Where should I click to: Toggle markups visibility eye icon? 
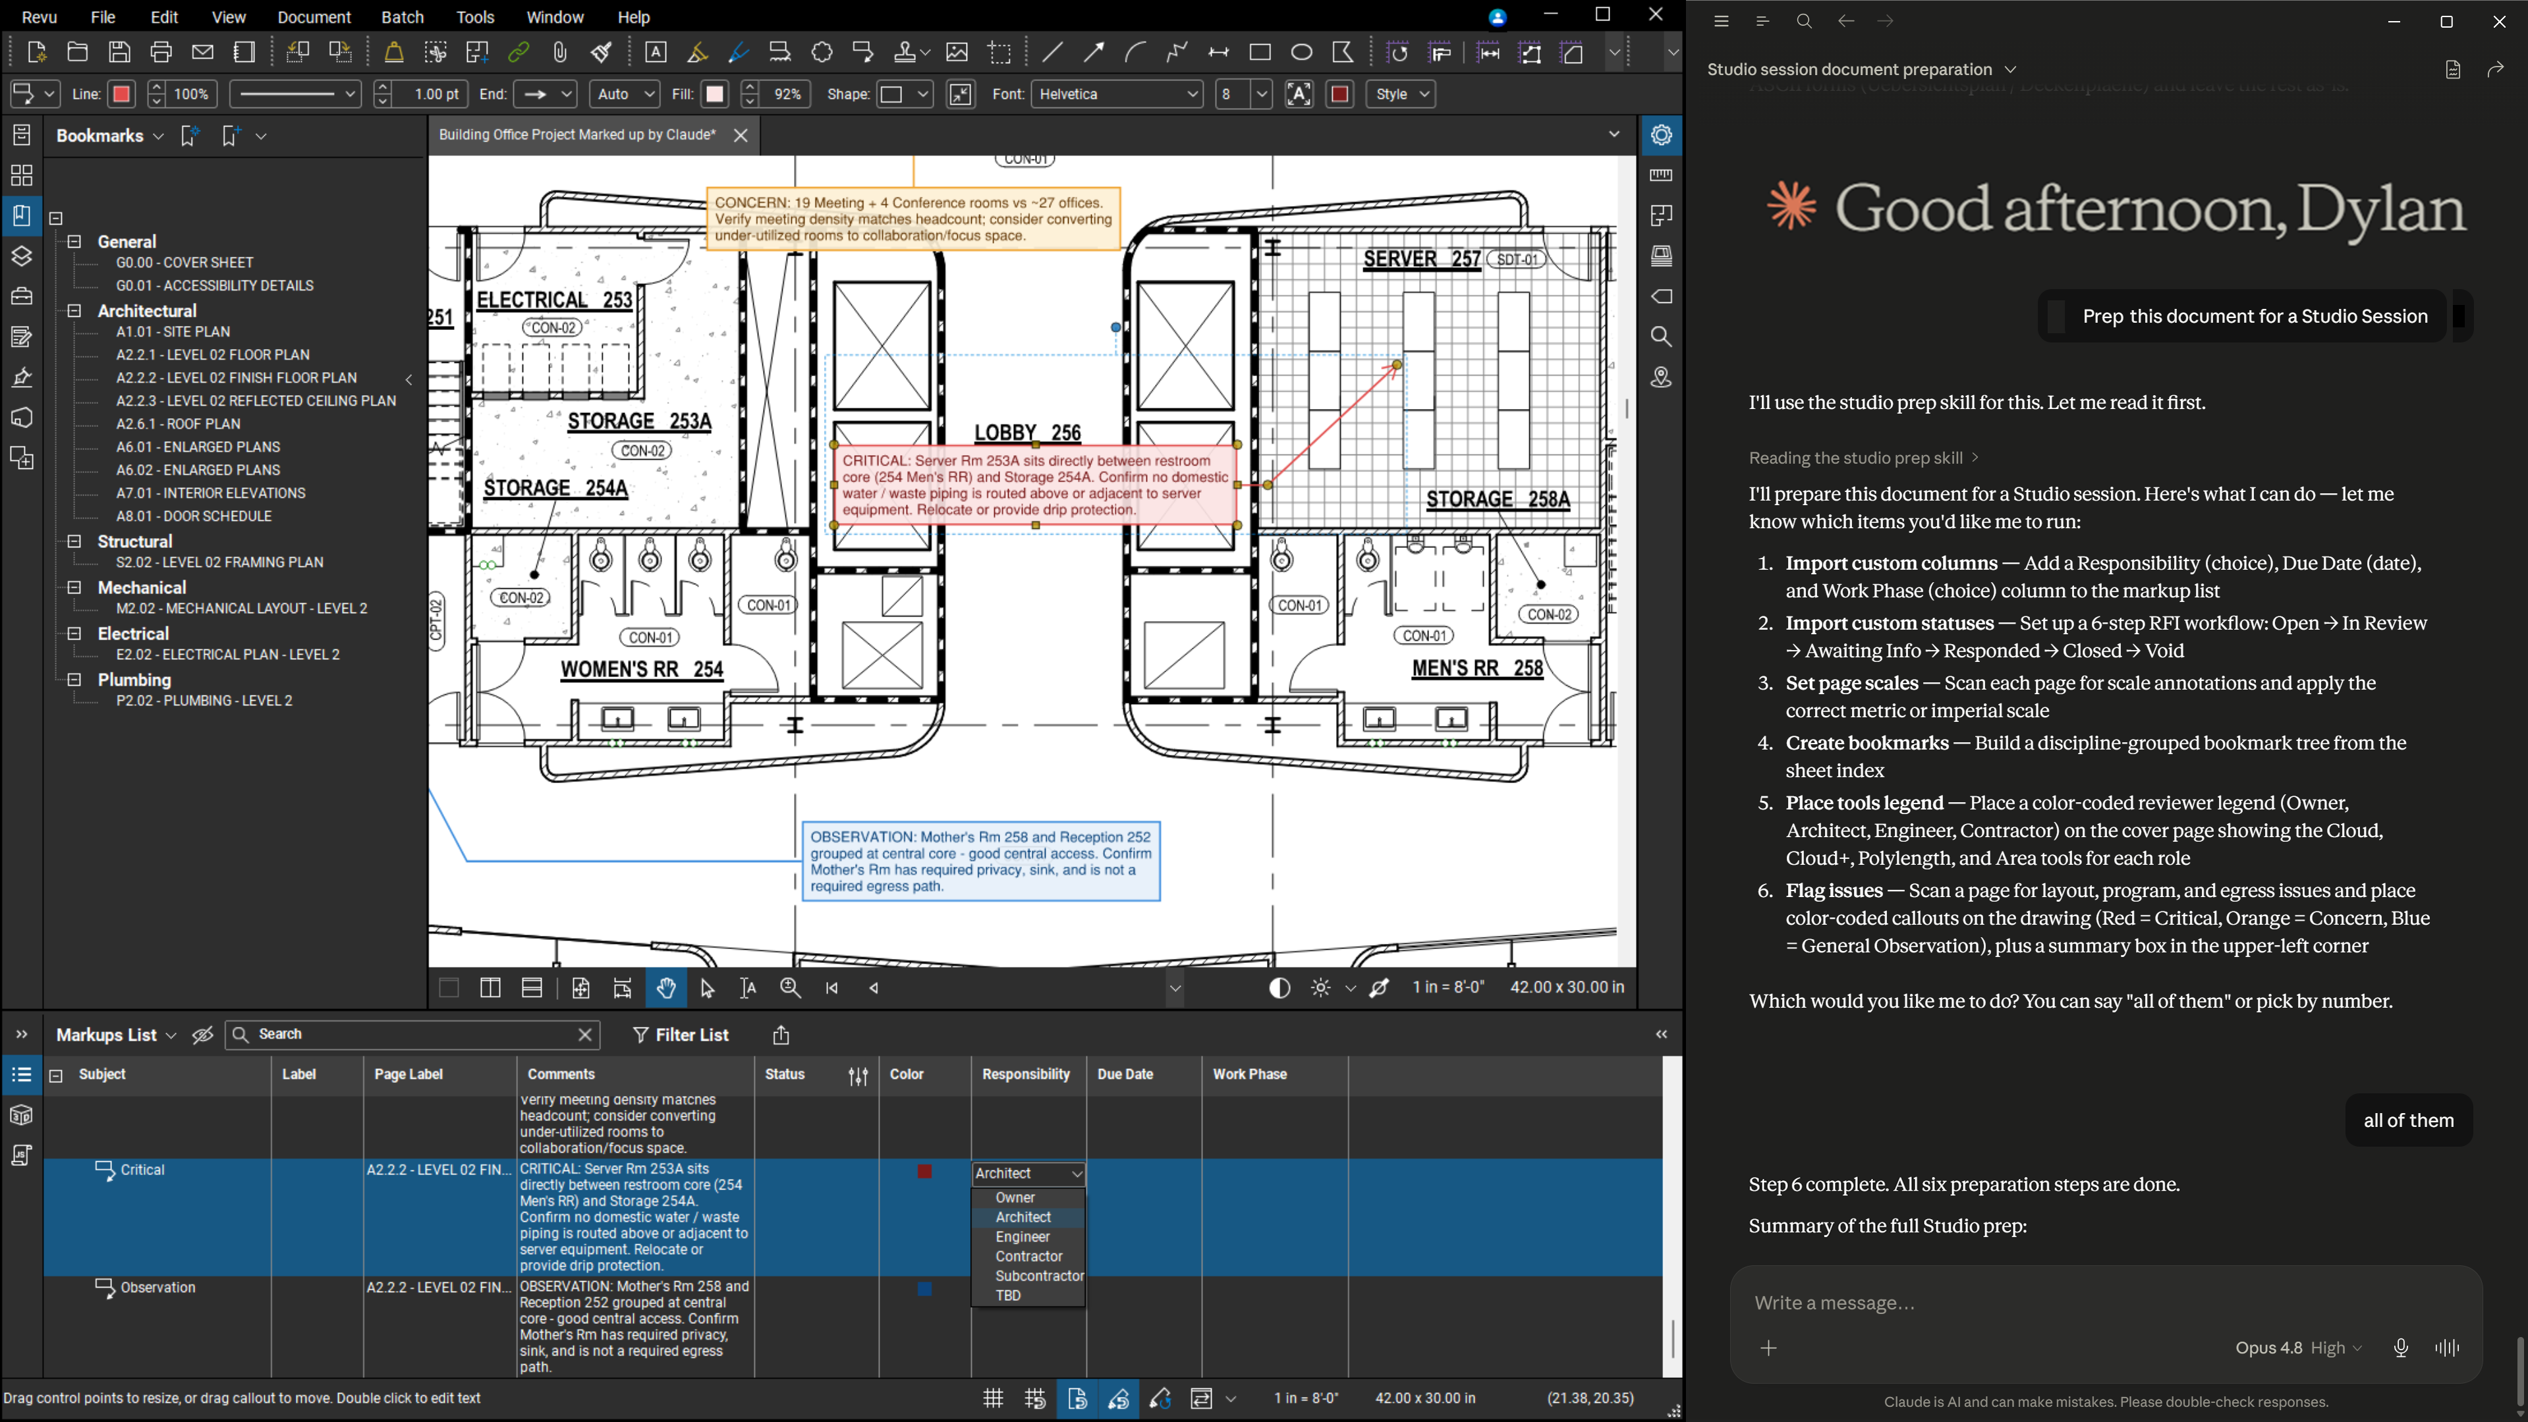(203, 1035)
